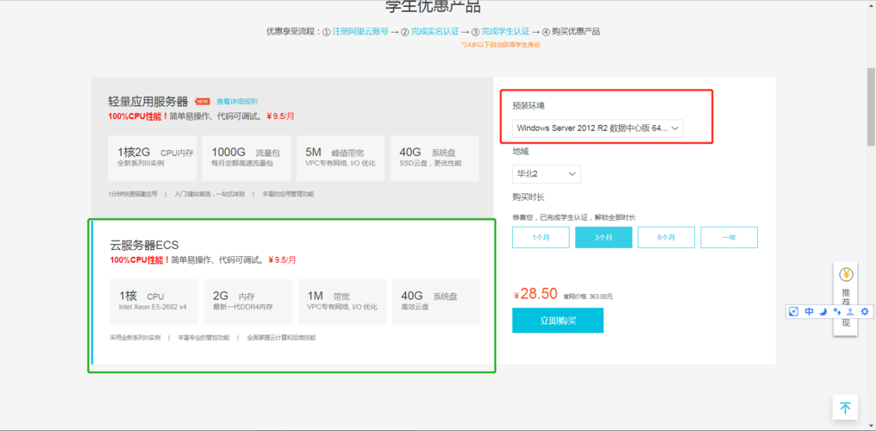Click the 1M 带宽 spec tile
This screenshot has width=876, height=431.
coord(342,302)
